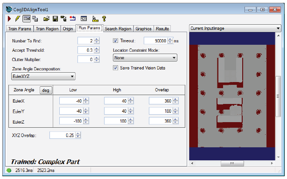The image size is (287, 179).
Task: Click the image scroll right arrow
Action: (x=272, y=163)
